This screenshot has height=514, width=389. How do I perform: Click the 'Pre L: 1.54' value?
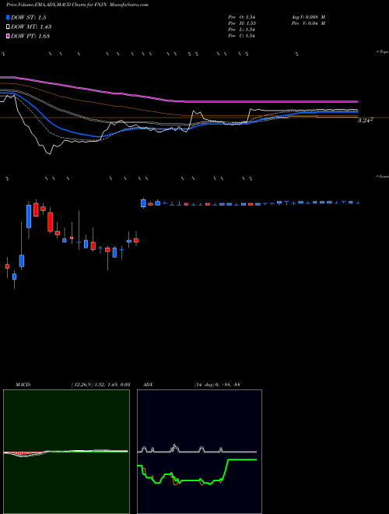pos(242,30)
